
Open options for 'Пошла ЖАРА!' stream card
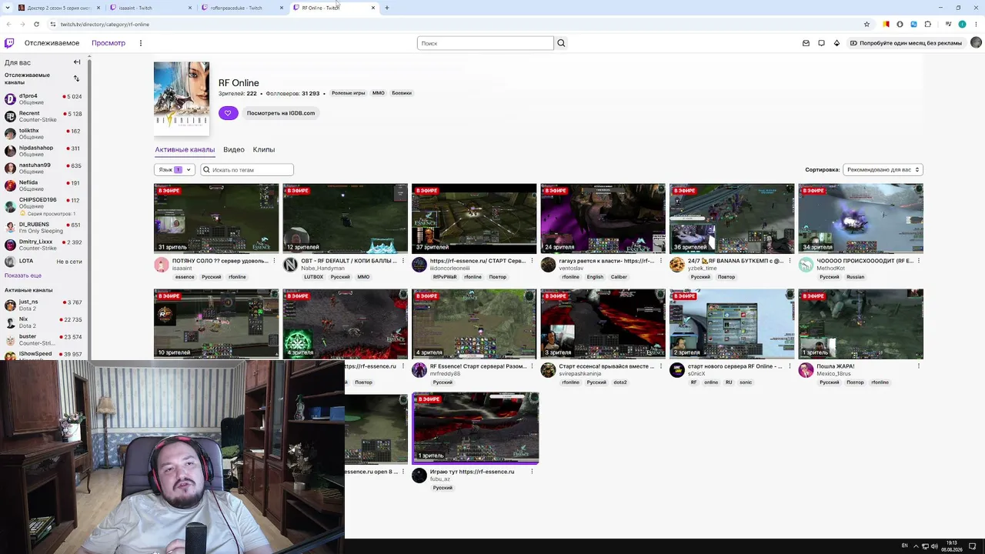tap(919, 366)
